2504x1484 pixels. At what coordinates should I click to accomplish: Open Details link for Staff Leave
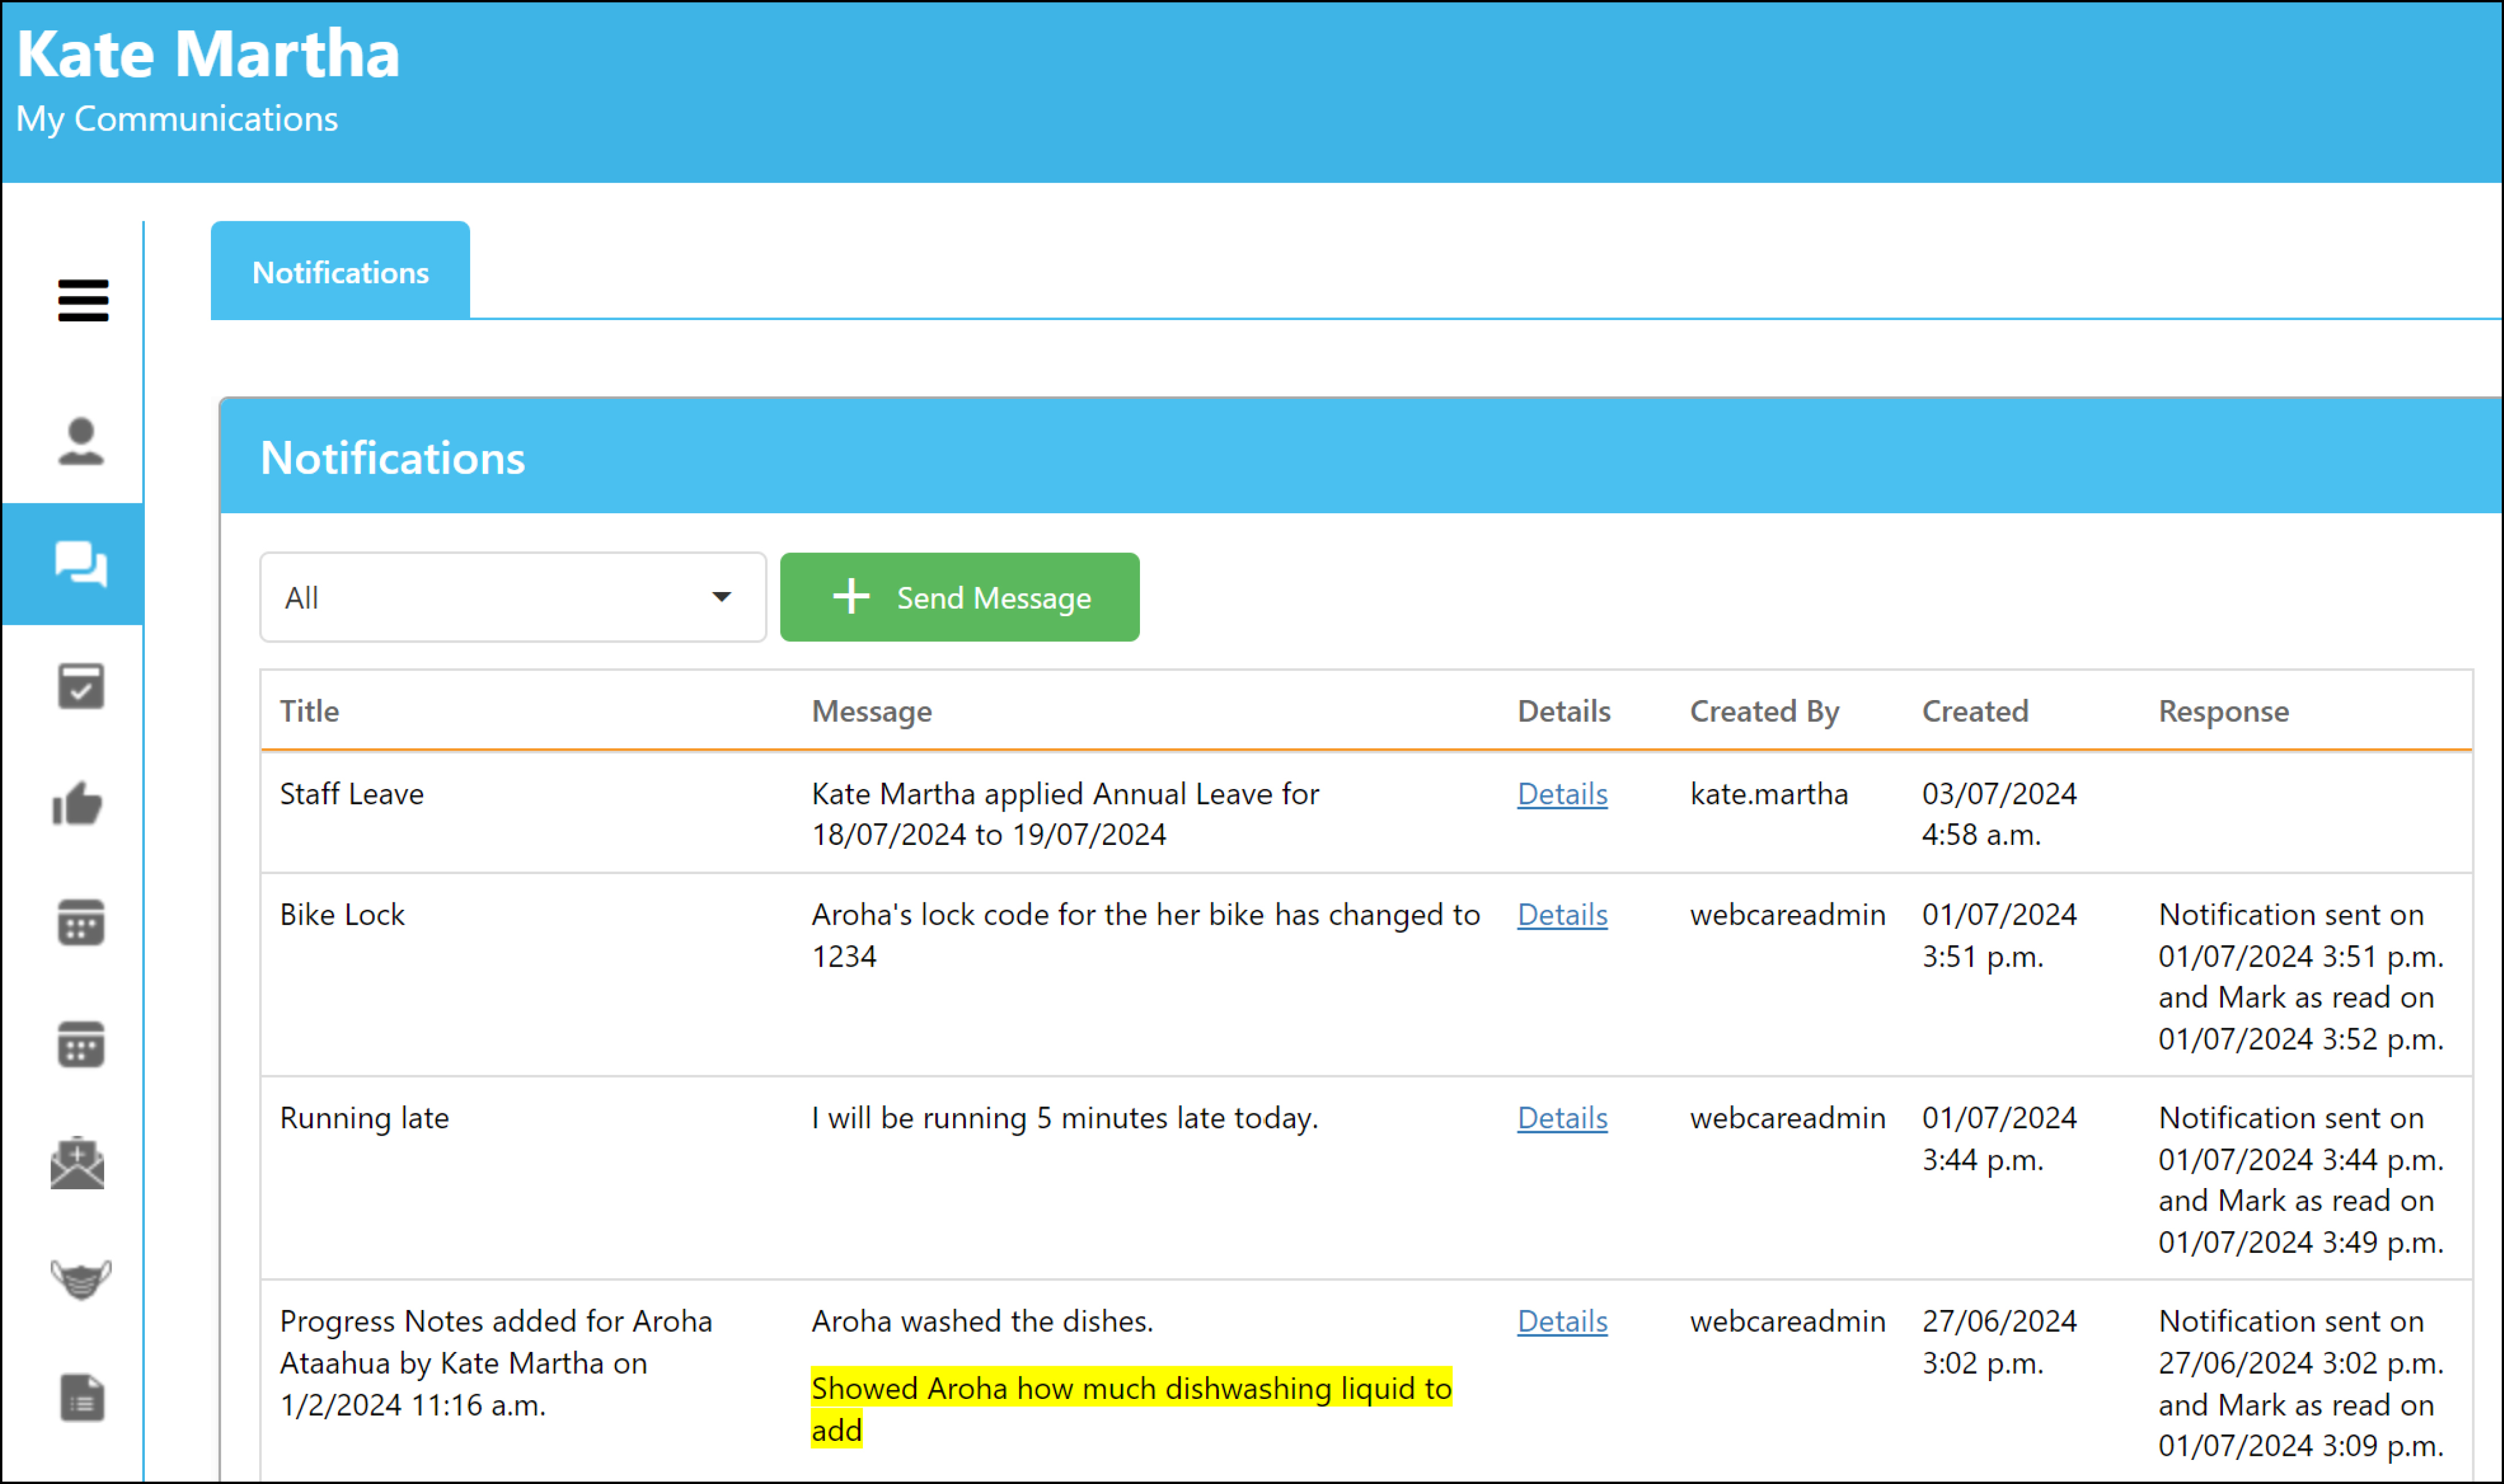(x=1562, y=794)
